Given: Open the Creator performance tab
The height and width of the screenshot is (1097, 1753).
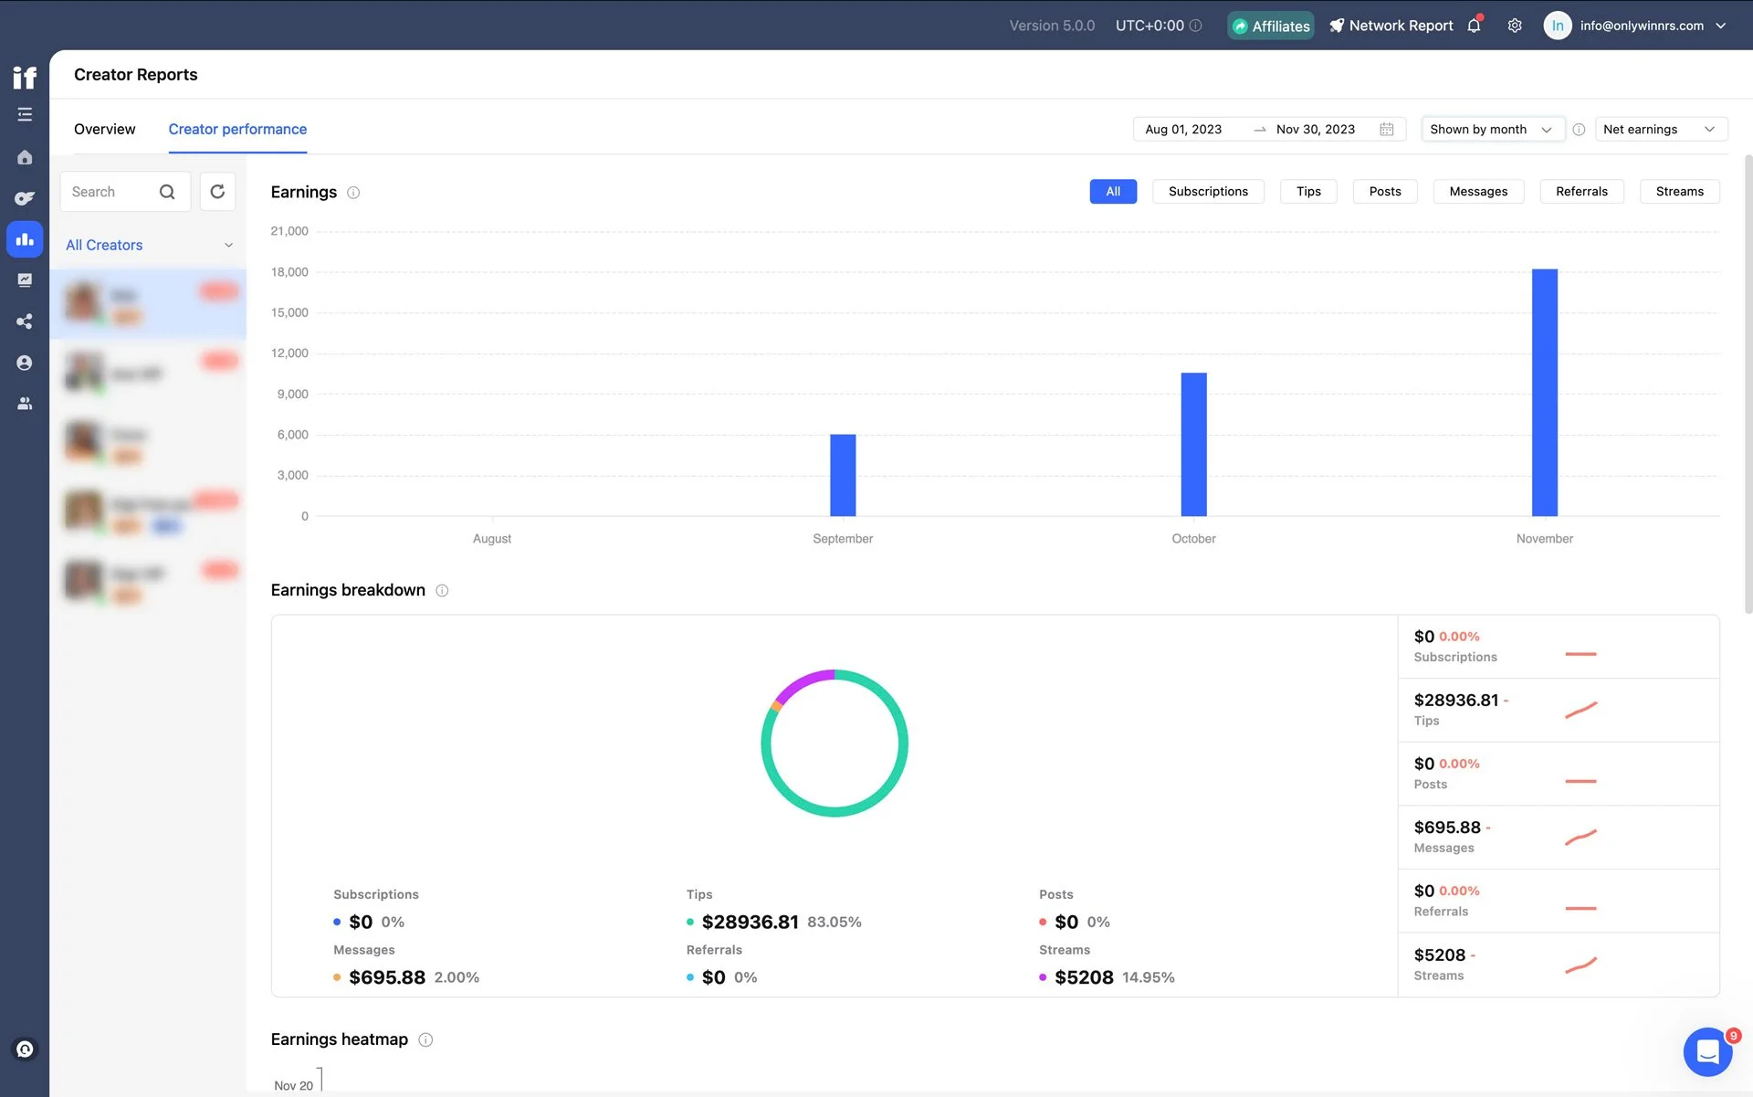Looking at the screenshot, I should 237,130.
